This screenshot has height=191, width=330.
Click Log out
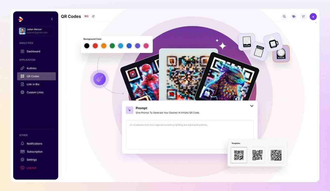tap(36, 168)
